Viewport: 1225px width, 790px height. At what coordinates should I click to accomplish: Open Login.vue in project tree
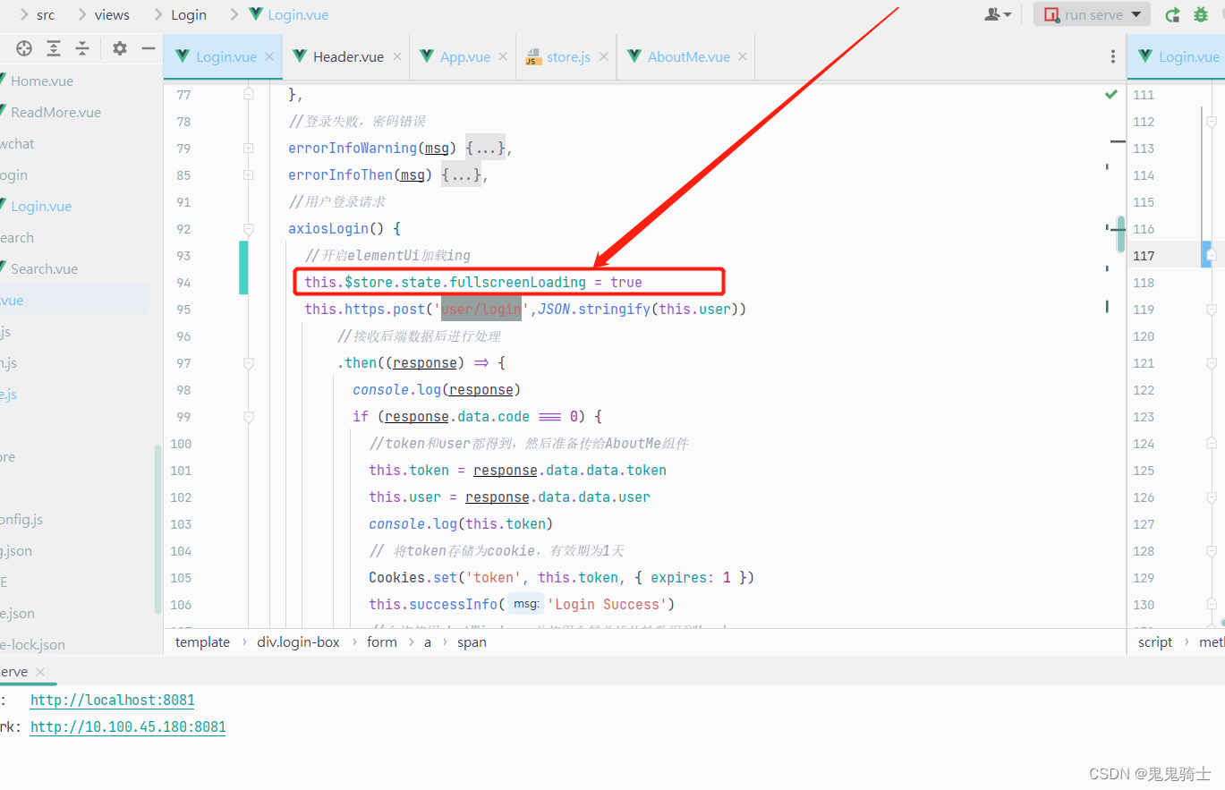(x=41, y=206)
